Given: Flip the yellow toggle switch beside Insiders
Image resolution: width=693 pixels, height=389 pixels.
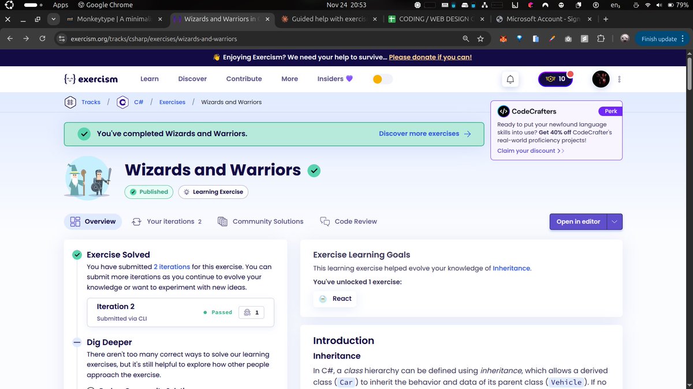Looking at the screenshot, I should coord(382,78).
